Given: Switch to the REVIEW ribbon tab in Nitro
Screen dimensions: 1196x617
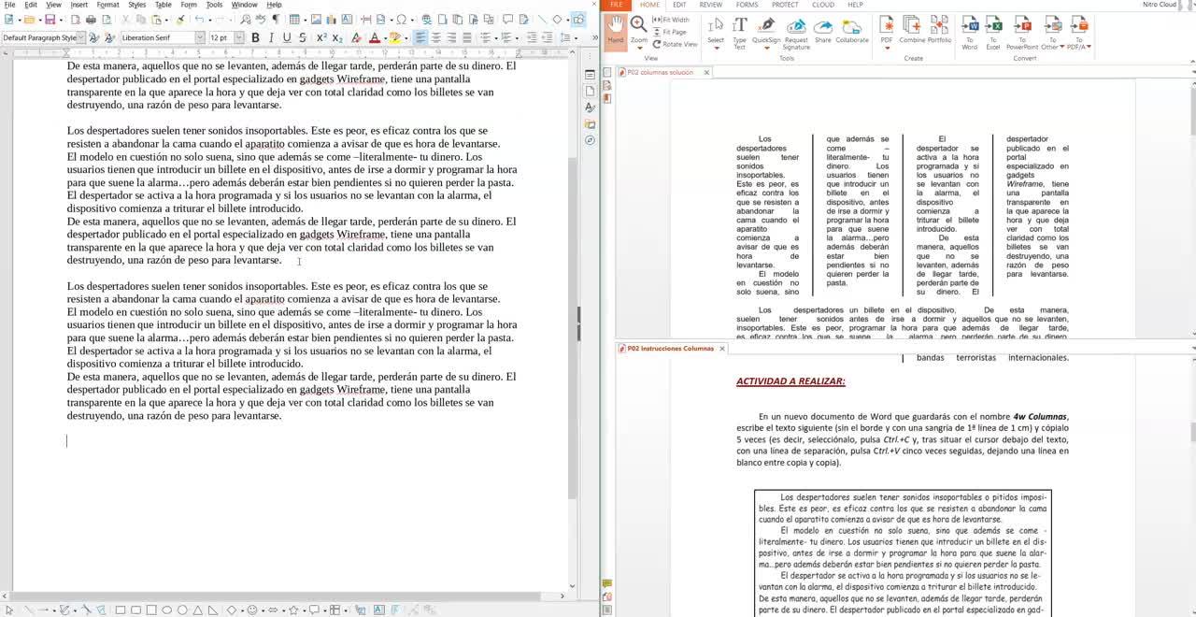Looking at the screenshot, I should [711, 5].
